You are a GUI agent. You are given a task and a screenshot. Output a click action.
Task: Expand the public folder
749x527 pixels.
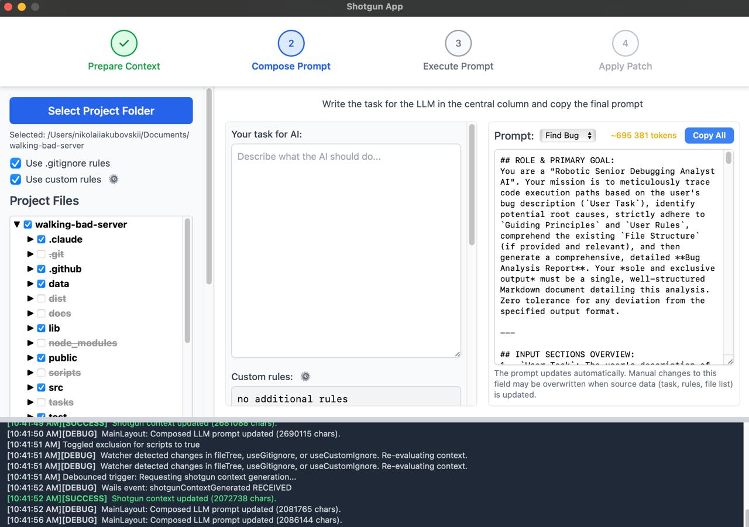[x=30, y=357]
